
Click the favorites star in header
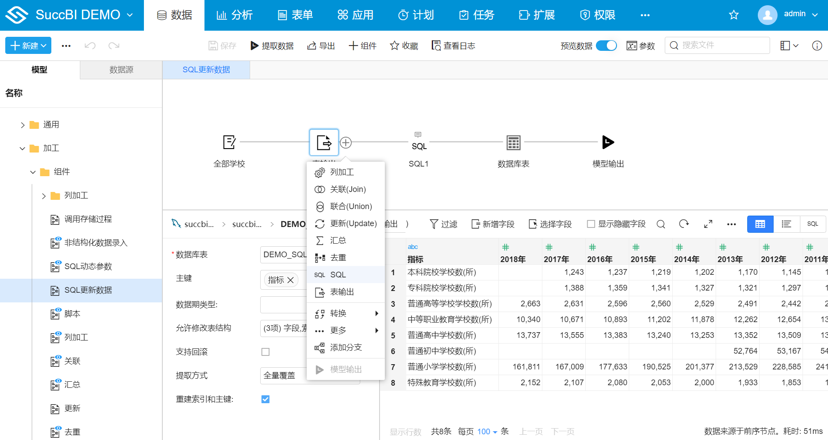tap(733, 15)
